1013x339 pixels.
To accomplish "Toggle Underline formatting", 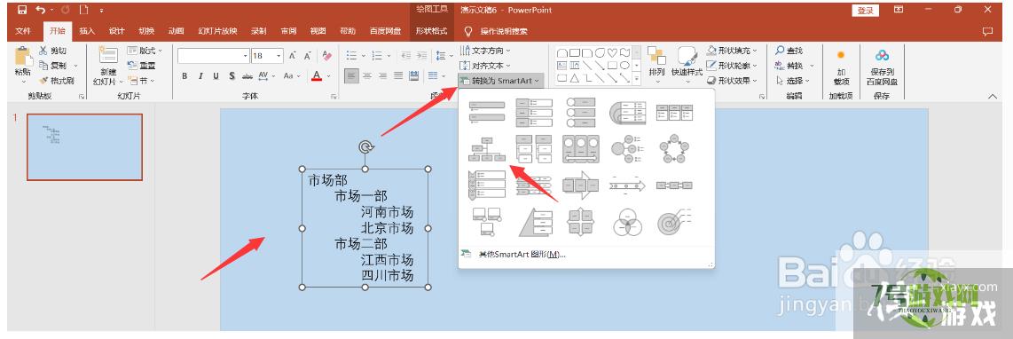I will point(216,76).
